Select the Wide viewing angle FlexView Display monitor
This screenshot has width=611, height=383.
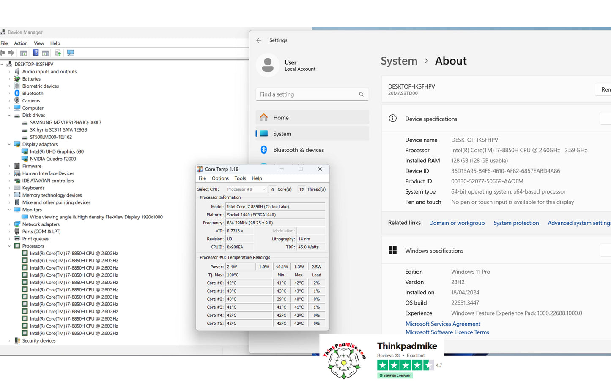click(96, 217)
